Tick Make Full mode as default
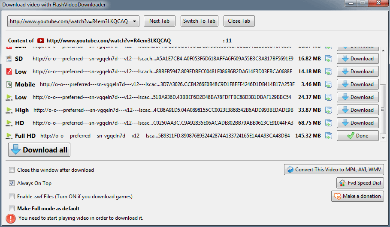The width and height of the screenshot is (390, 227). click(x=12, y=209)
